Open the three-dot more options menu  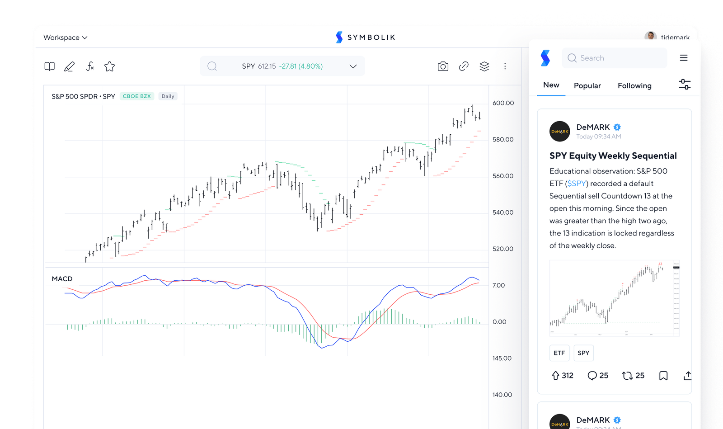(x=505, y=66)
